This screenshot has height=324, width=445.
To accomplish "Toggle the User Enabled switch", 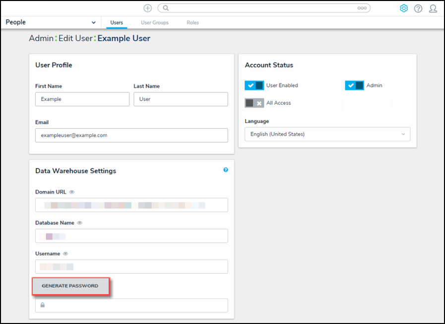I will 254,85.
